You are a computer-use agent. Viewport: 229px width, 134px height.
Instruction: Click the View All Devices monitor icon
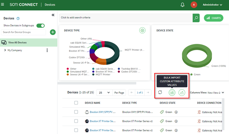[4, 42]
